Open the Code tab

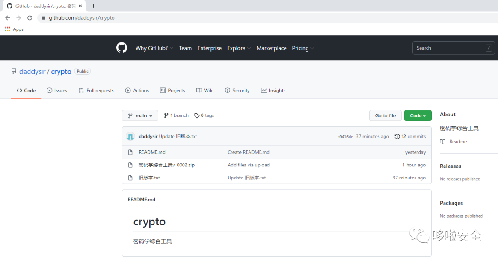coord(26,90)
